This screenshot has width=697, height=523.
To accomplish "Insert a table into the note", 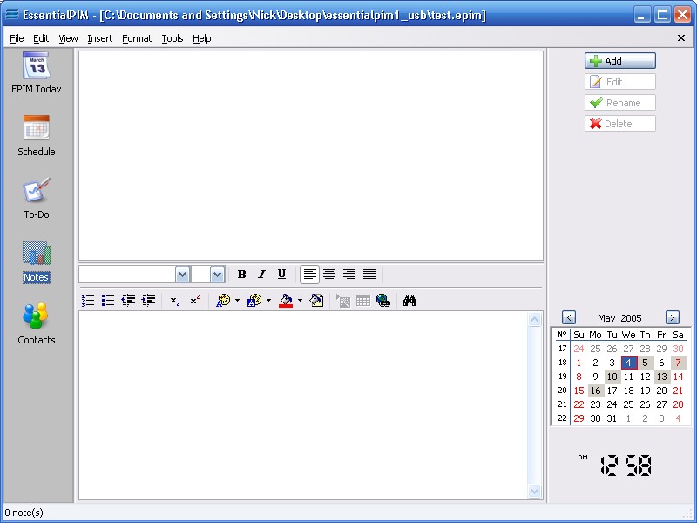I will click(x=363, y=301).
